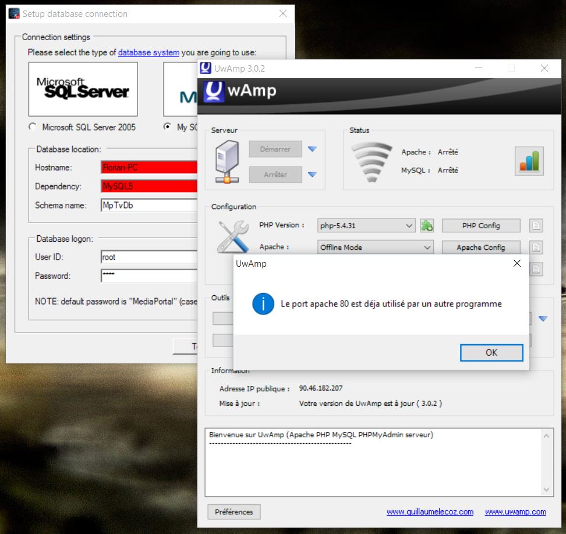The width and height of the screenshot is (566, 534).
Task: Expand the blue arrow in the Outils section
Action: [x=543, y=319]
